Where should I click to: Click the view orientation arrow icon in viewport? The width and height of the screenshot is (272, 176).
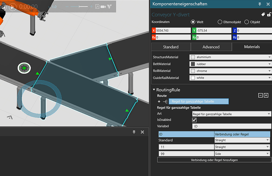click(x=10, y=117)
